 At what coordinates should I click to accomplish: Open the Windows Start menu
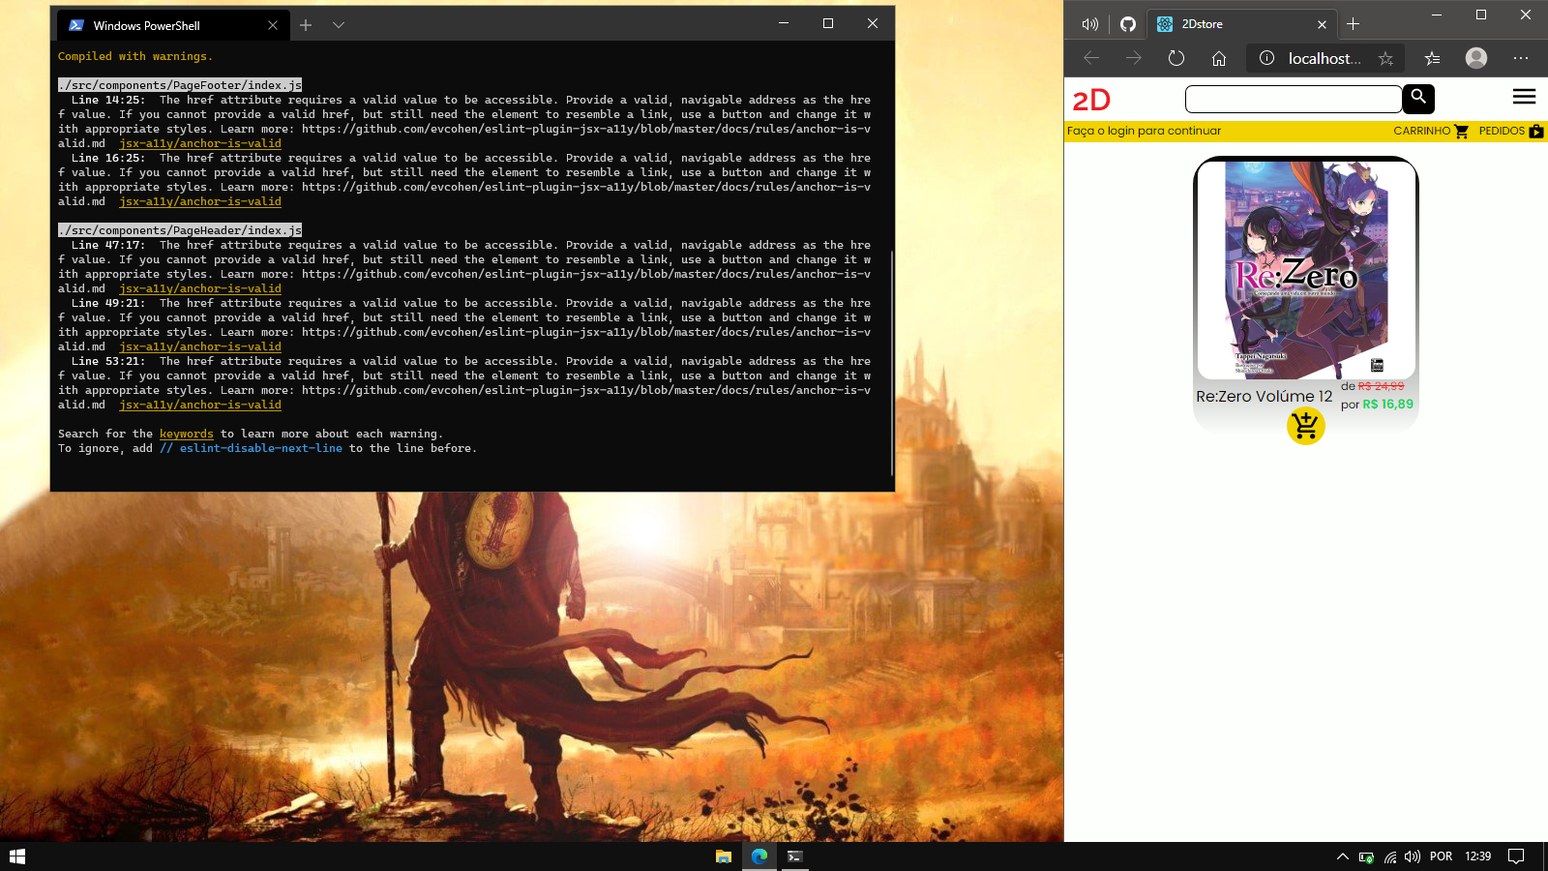(x=17, y=856)
